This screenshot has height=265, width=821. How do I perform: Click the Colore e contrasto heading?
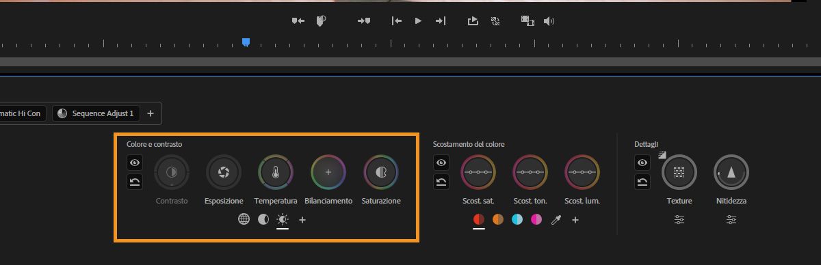(x=155, y=144)
